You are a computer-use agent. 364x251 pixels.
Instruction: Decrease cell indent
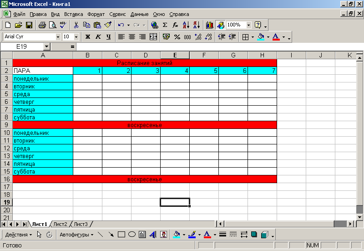(x=222, y=37)
